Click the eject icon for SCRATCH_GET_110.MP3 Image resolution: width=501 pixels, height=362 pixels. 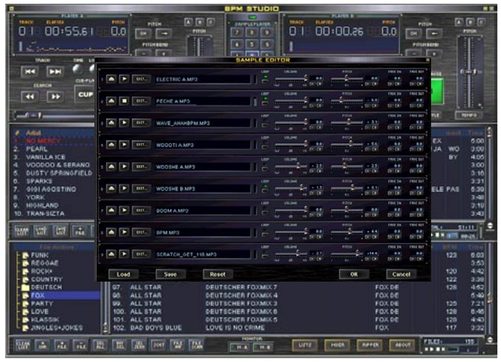tap(111, 254)
